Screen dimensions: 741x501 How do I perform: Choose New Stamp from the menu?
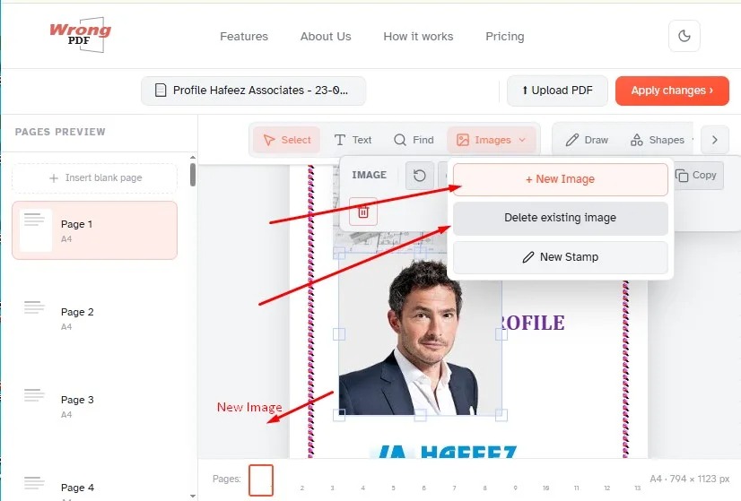(560, 257)
